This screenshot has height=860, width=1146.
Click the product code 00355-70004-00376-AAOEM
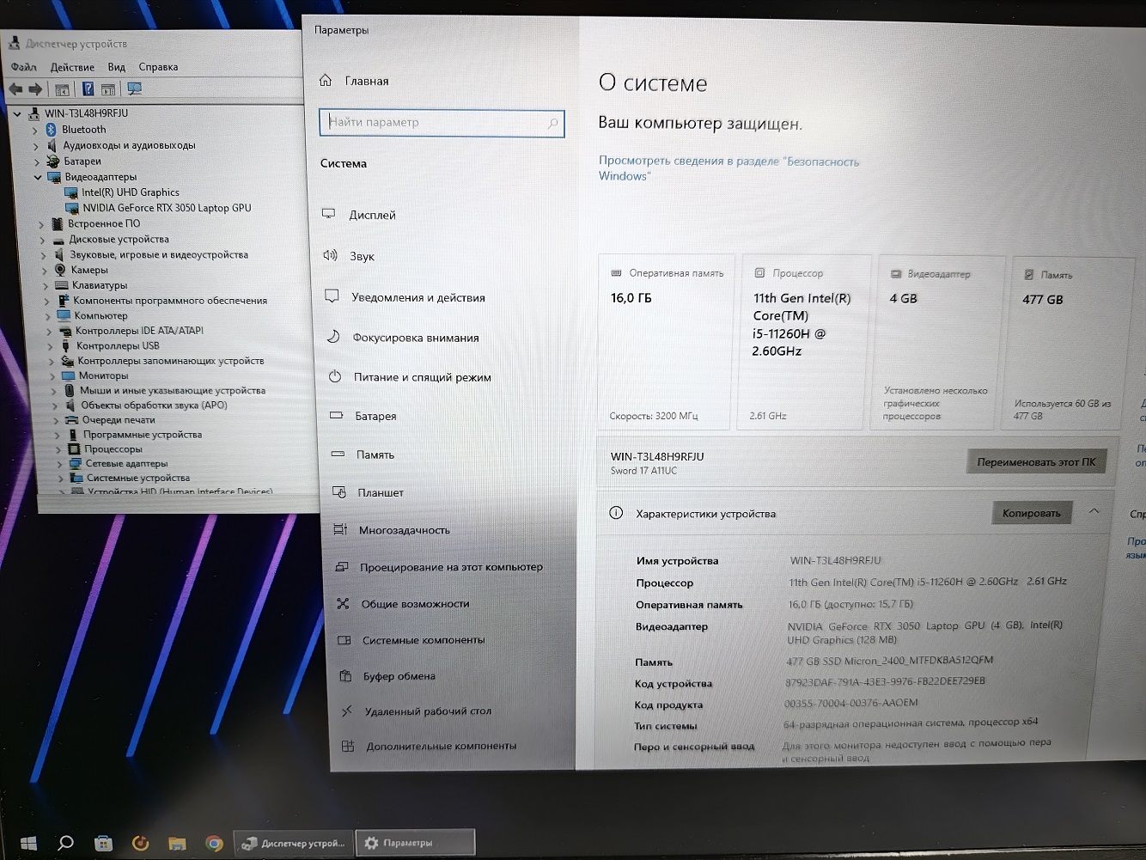pyautogui.click(x=850, y=703)
